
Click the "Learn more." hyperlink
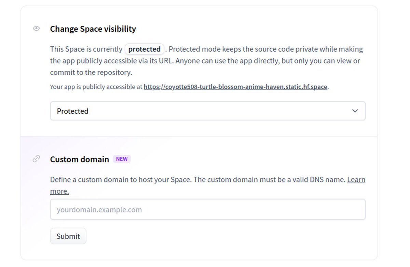click(x=59, y=191)
